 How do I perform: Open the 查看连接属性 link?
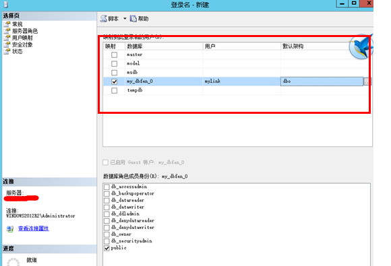[34, 228]
